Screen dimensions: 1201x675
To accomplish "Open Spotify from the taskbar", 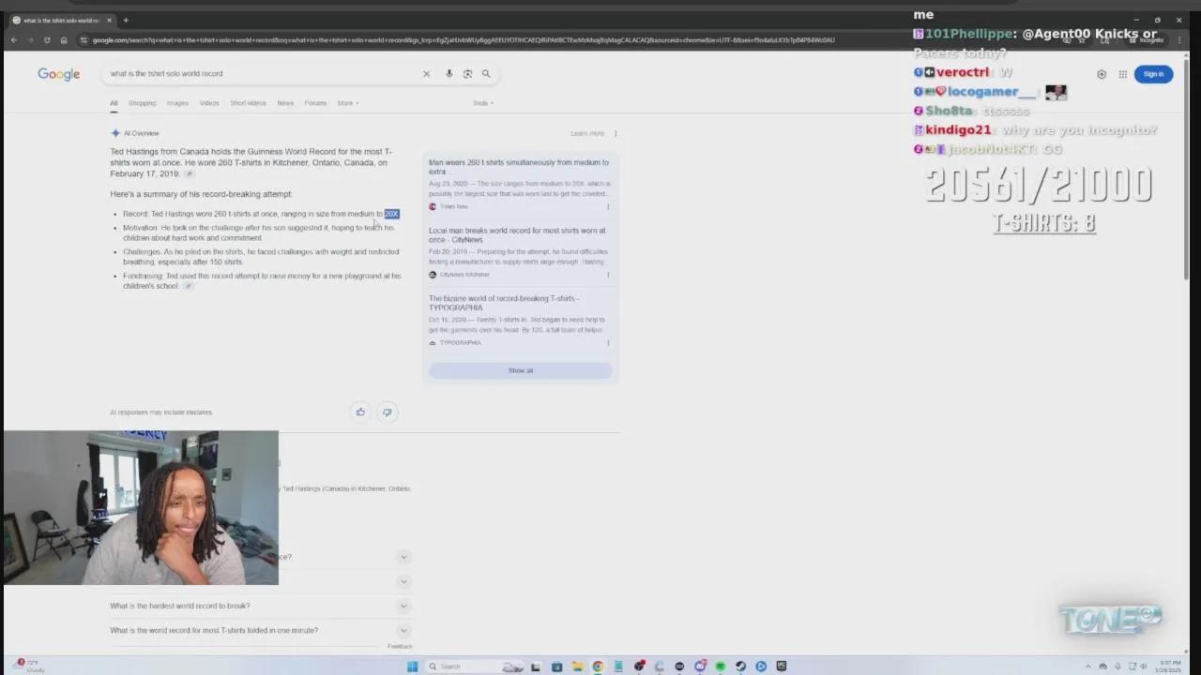I will 720,667.
